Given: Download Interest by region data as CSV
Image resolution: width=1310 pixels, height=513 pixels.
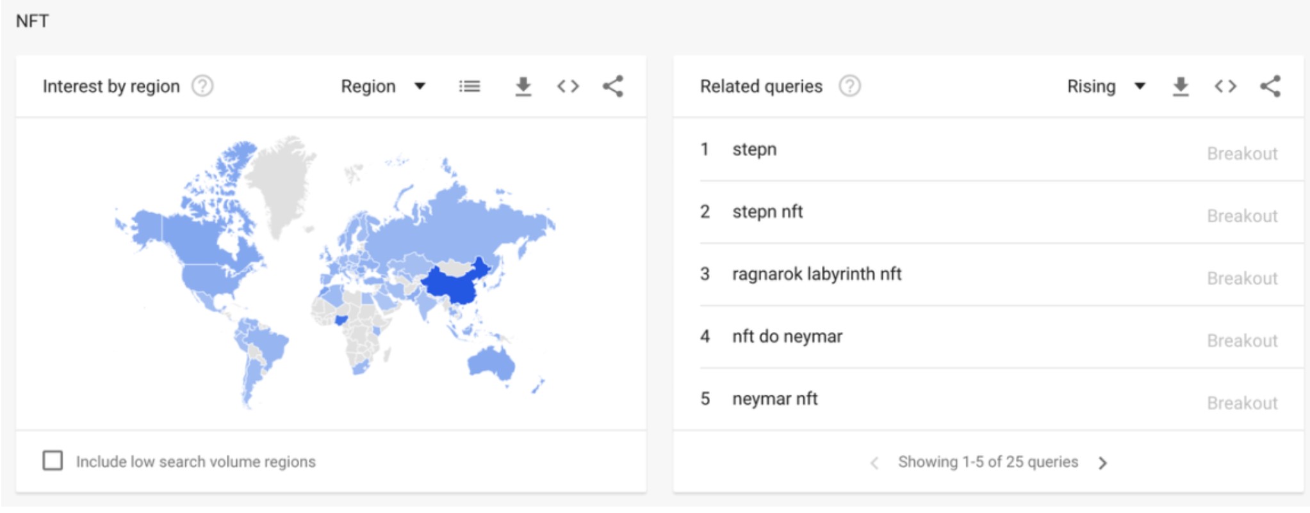Looking at the screenshot, I should point(523,86).
